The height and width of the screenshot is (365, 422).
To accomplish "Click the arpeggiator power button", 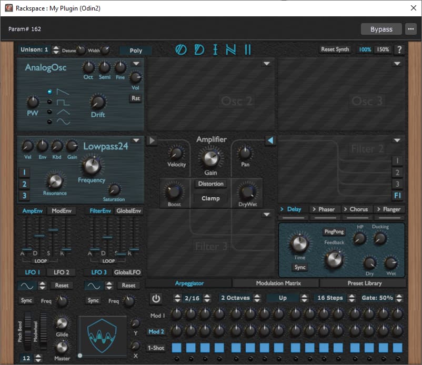I will click(x=156, y=298).
